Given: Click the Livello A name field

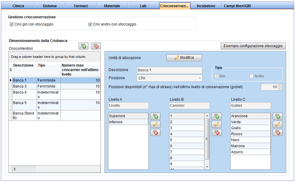Looking at the screenshot, I should [128, 106].
